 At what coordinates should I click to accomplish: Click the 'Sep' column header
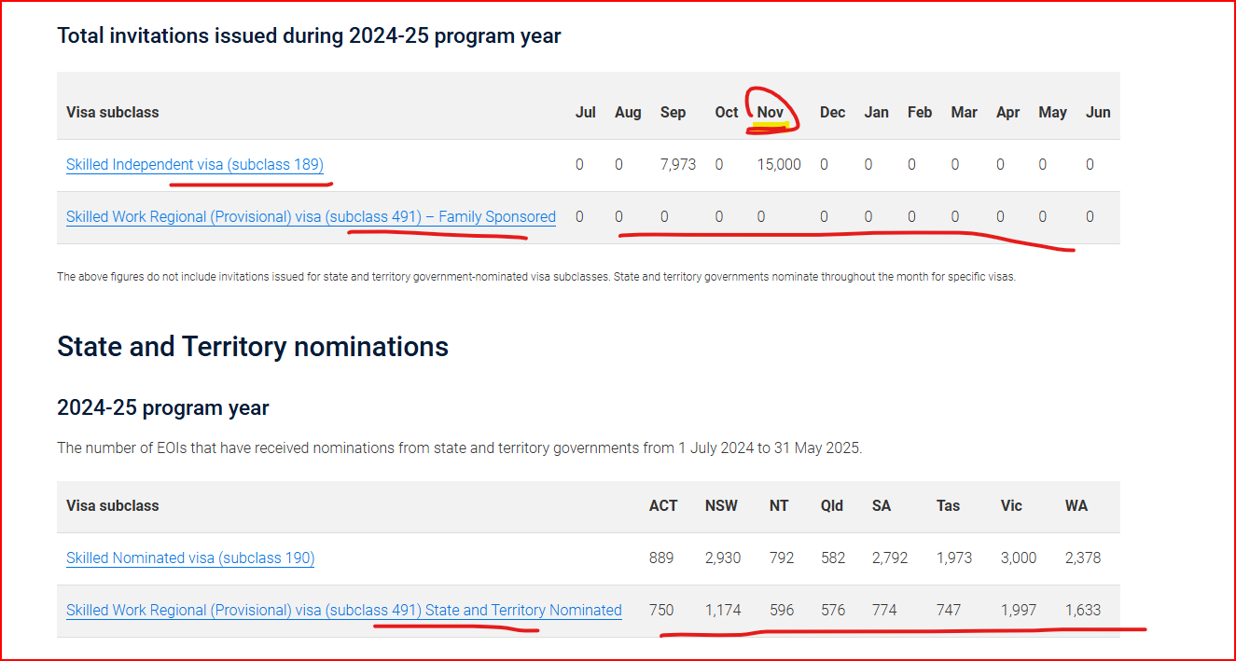tap(673, 113)
